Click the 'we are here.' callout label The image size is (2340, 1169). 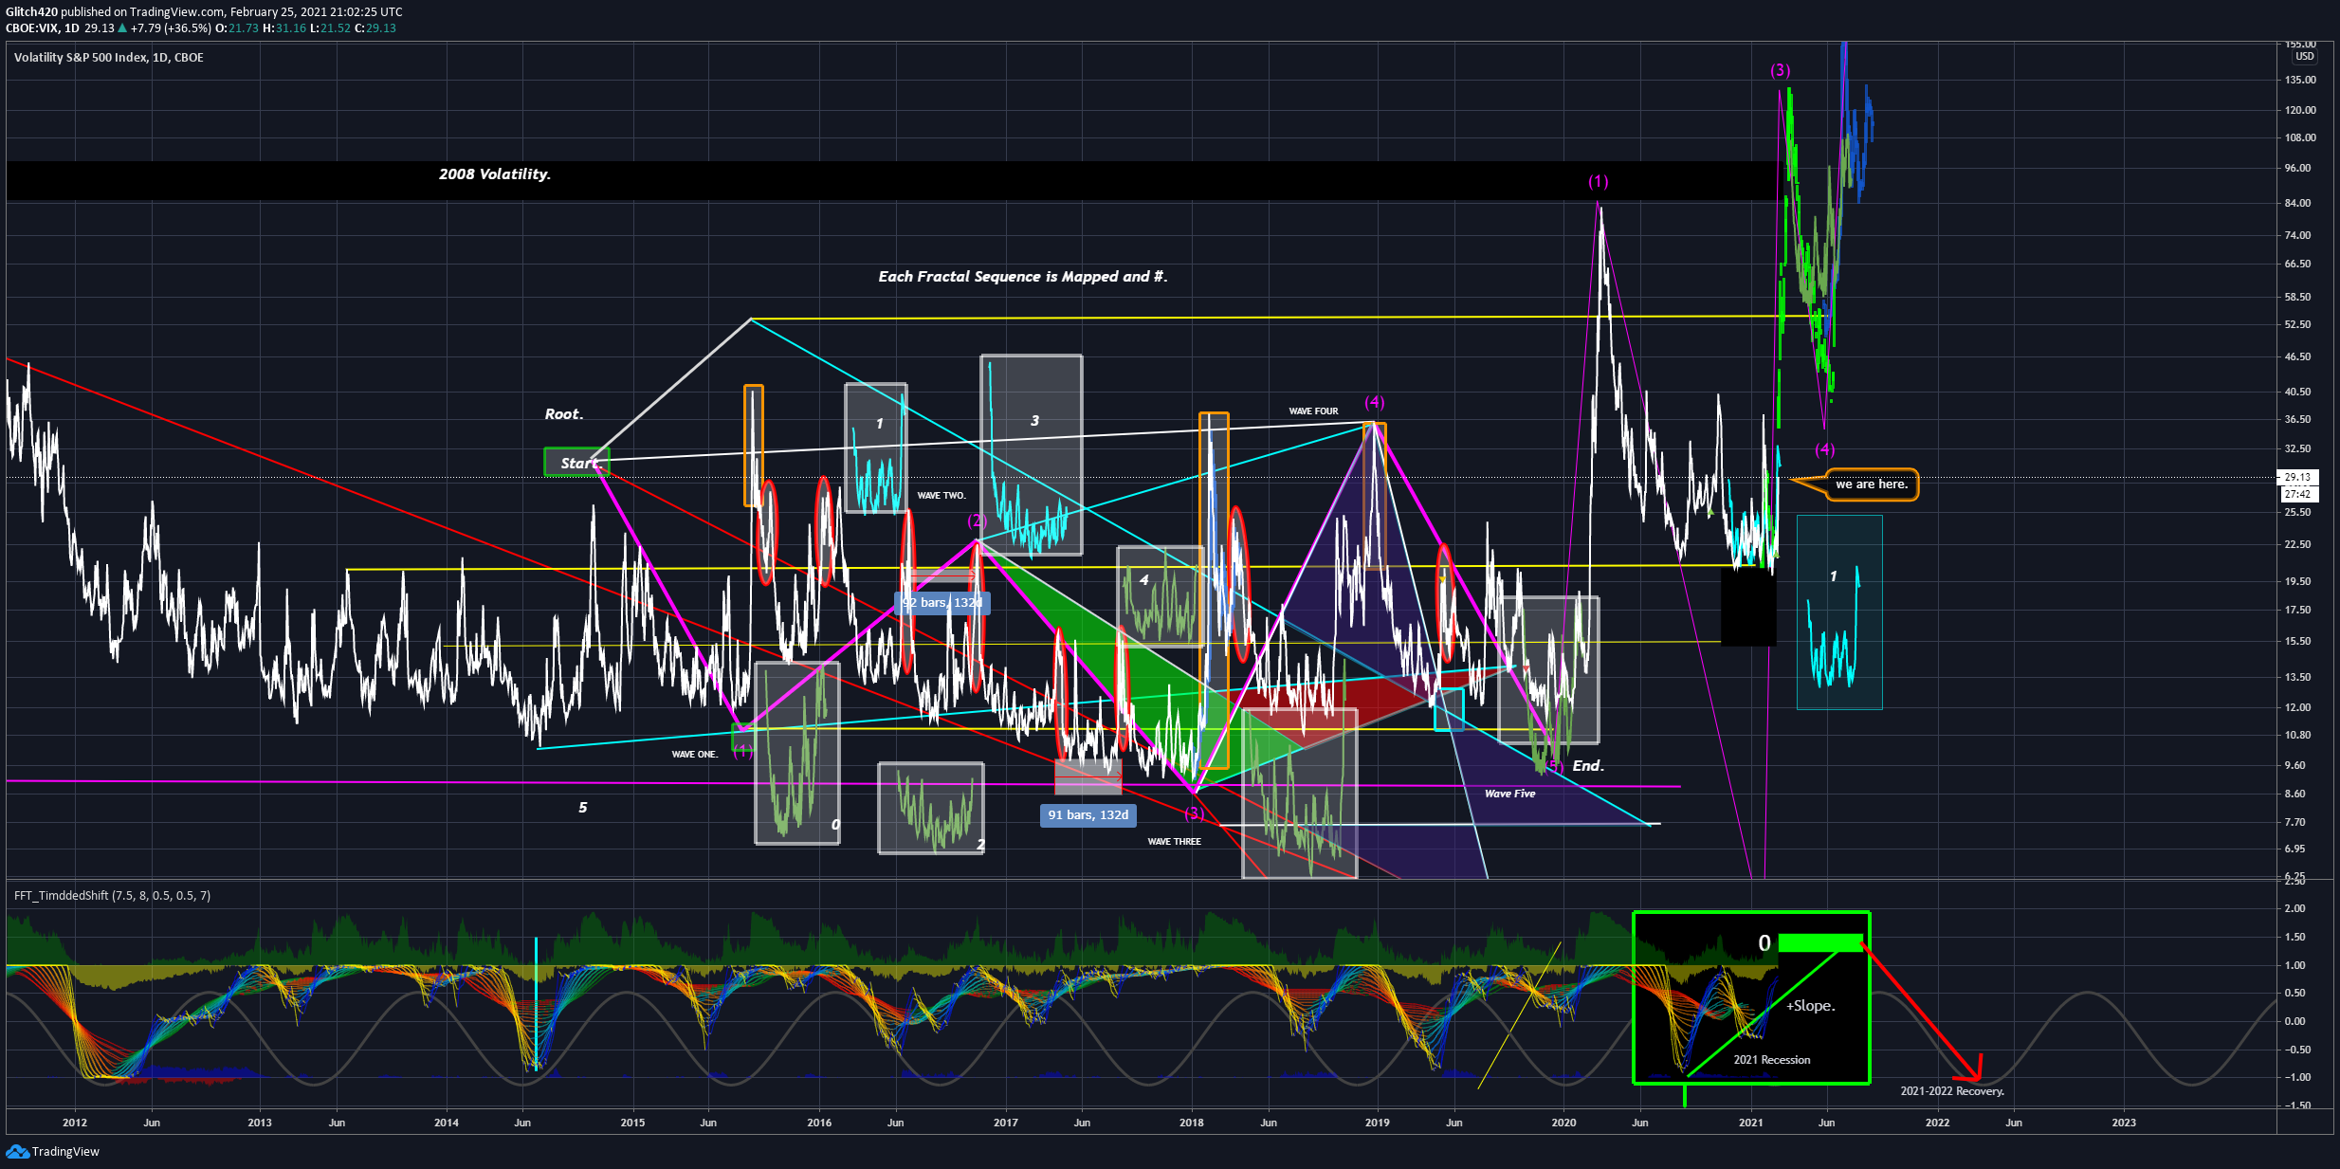click(1871, 484)
